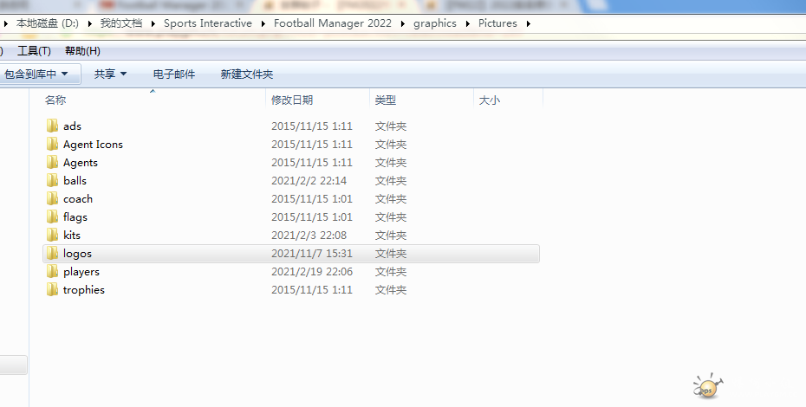Click date 2021/2/19 22:06 of players
The width and height of the screenshot is (806, 407).
tap(312, 271)
